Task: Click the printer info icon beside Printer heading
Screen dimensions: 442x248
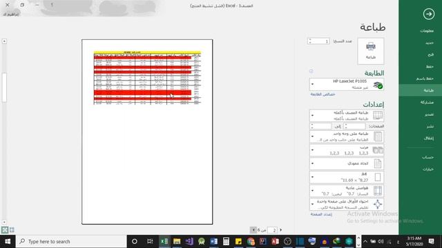Action: 311,71
